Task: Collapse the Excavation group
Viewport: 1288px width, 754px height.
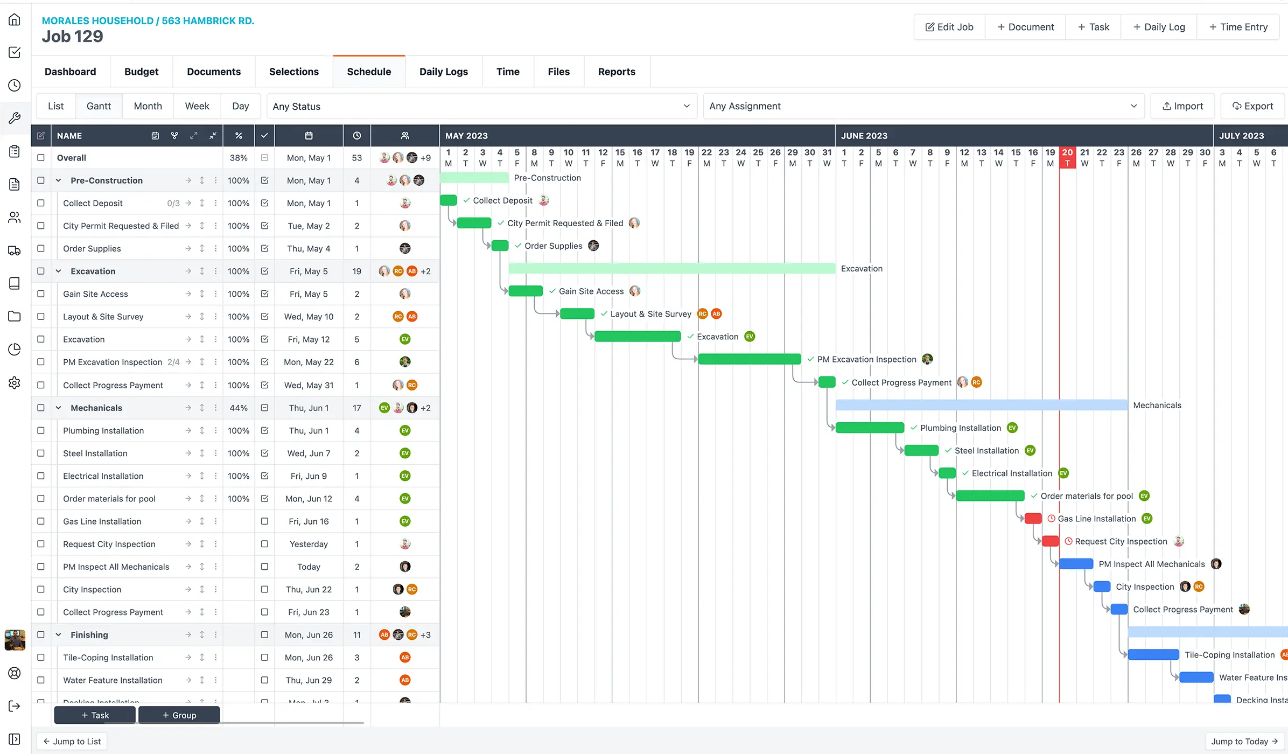Action: point(58,271)
